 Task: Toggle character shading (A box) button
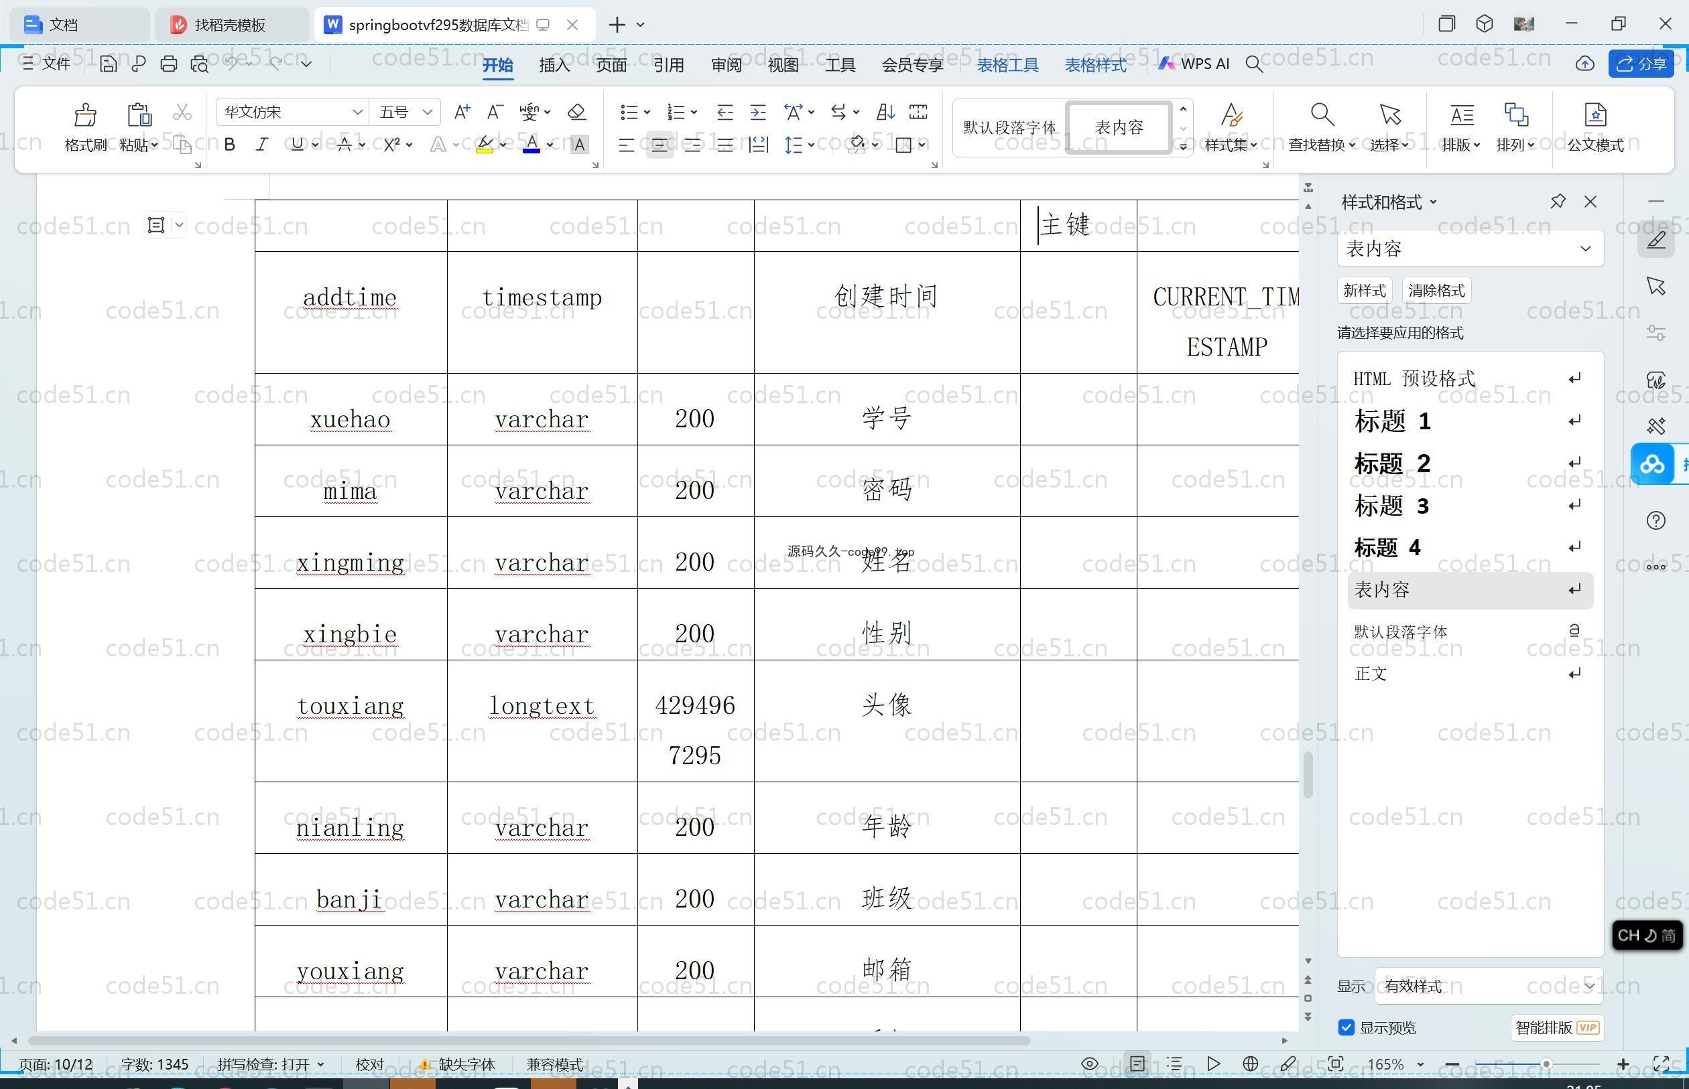(x=579, y=145)
